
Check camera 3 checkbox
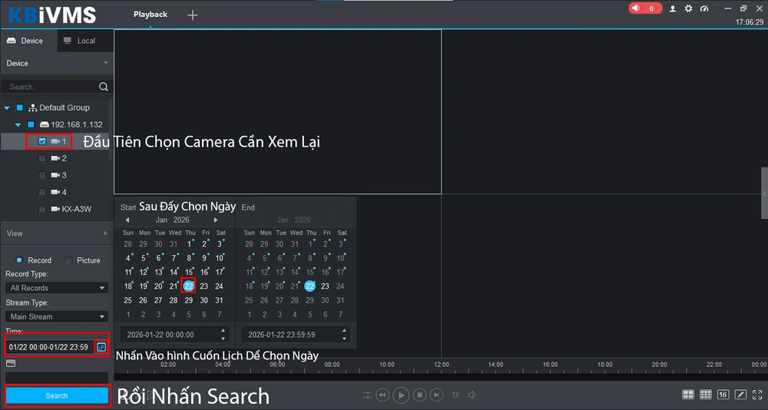[42, 175]
